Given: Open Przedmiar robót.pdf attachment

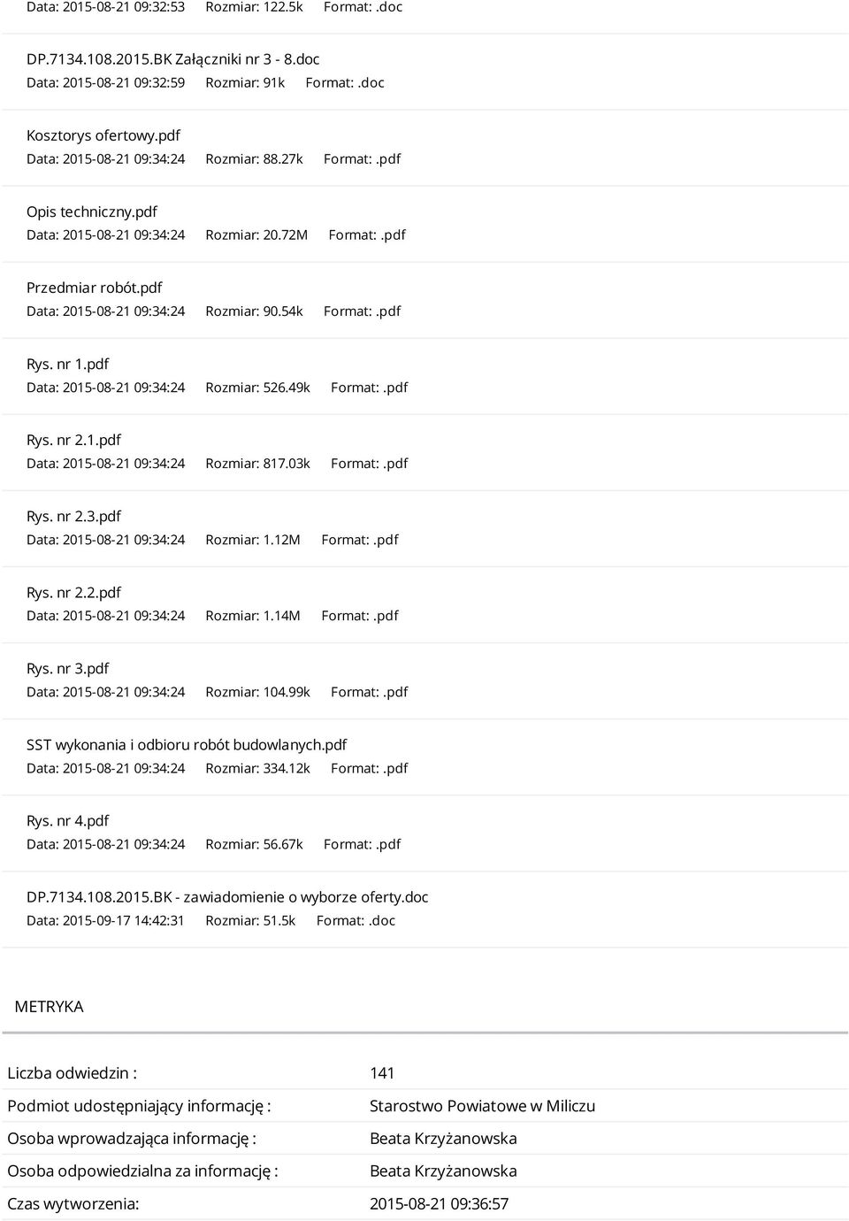Looking at the screenshot, I should coord(95,288).
